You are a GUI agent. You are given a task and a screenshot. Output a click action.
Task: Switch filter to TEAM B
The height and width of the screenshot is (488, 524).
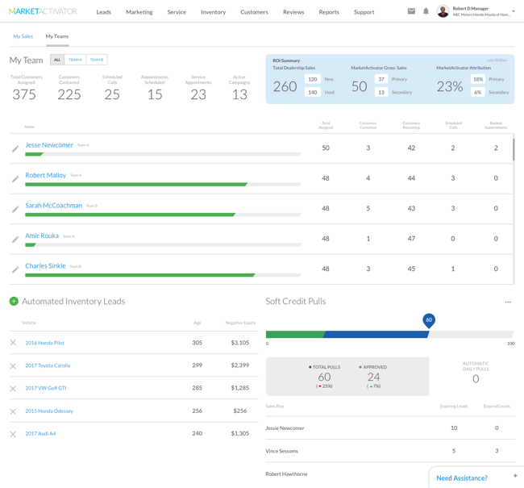97,60
